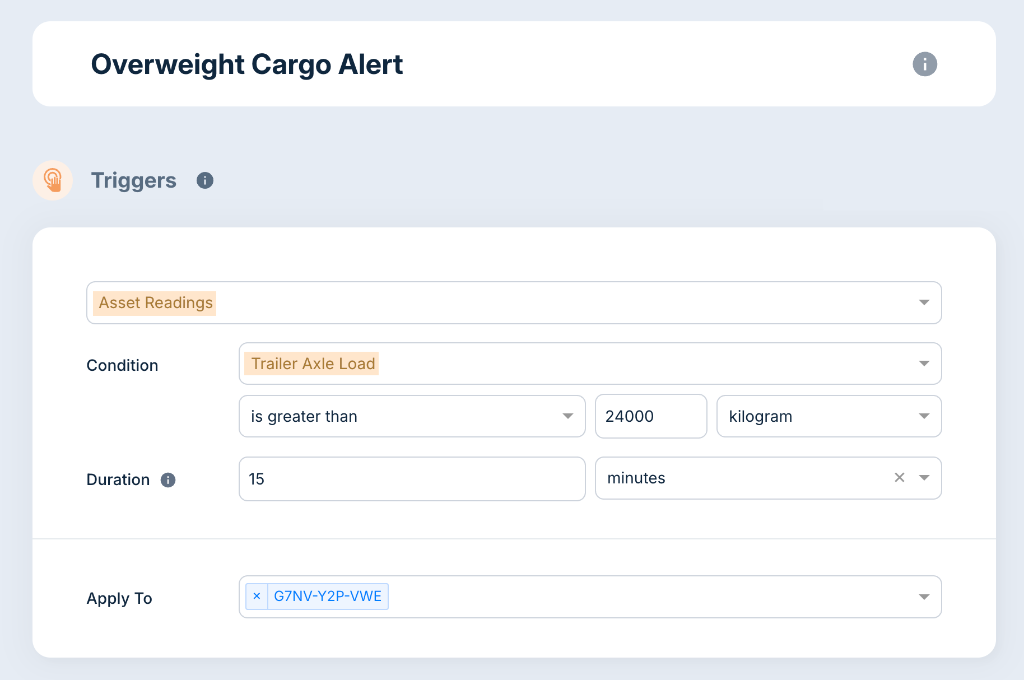Image resolution: width=1024 pixels, height=680 pixels.
Task: Select the G7NV-Y2P-VWE asset tag
Action: [x=328, y=596]
